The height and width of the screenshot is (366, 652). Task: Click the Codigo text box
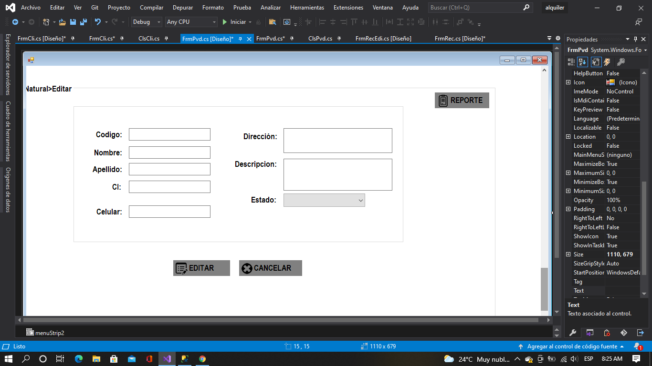point(169,134)
